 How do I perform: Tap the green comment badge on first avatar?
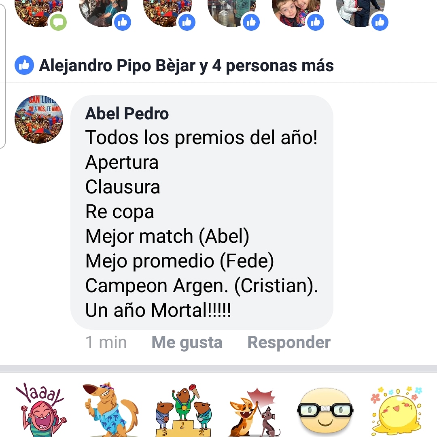coord(58,22)
